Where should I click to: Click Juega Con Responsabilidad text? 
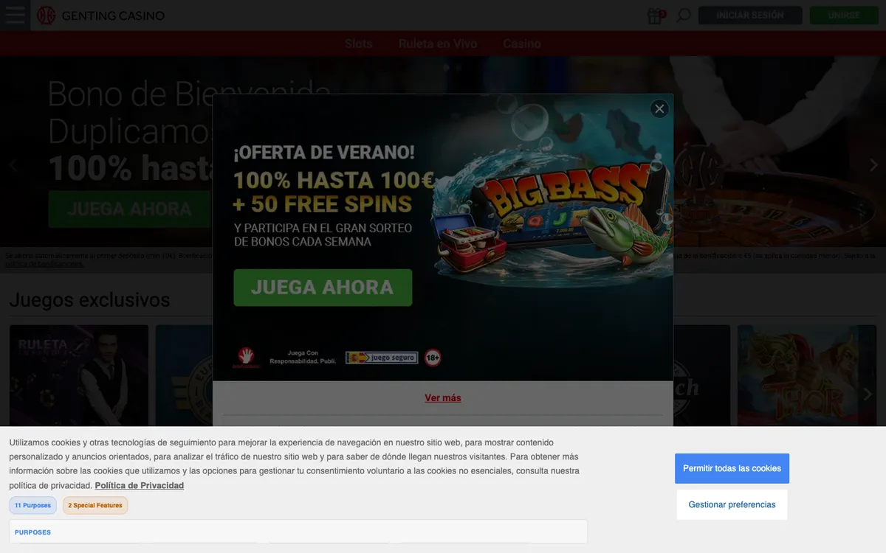pos(303,357)
